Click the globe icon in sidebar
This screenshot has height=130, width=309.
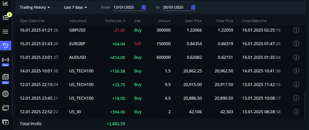point(5,94)
